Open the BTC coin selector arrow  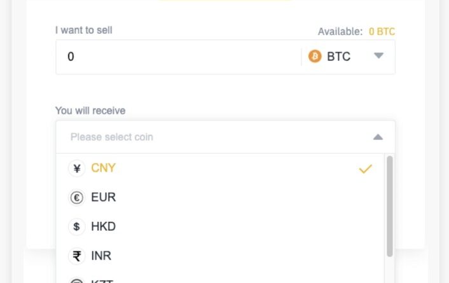pyautogui.click(x=378, y=55)
